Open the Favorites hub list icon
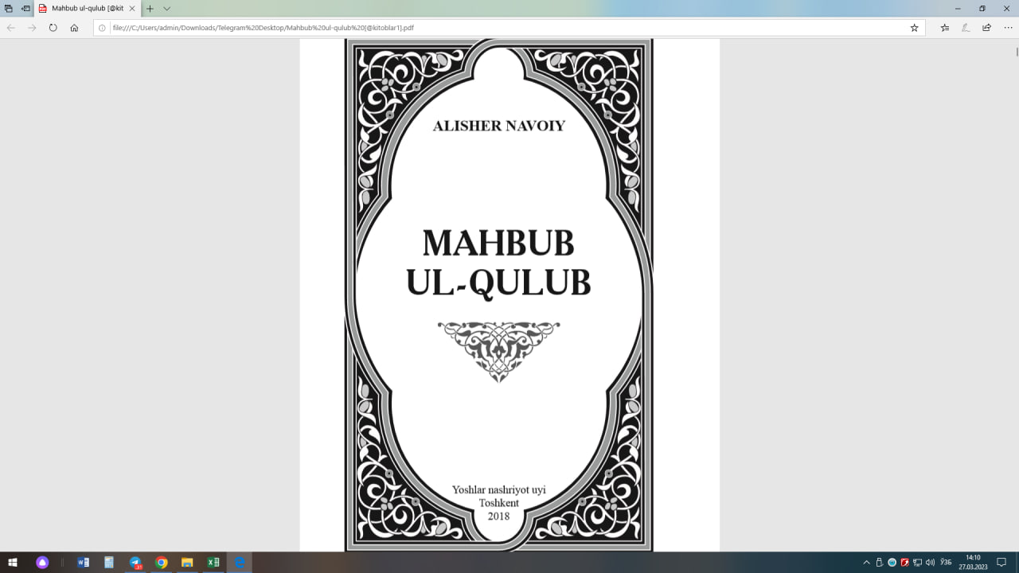Image resolution: width=1019 pixels, height=573 pixels. (x=945, y=28)
